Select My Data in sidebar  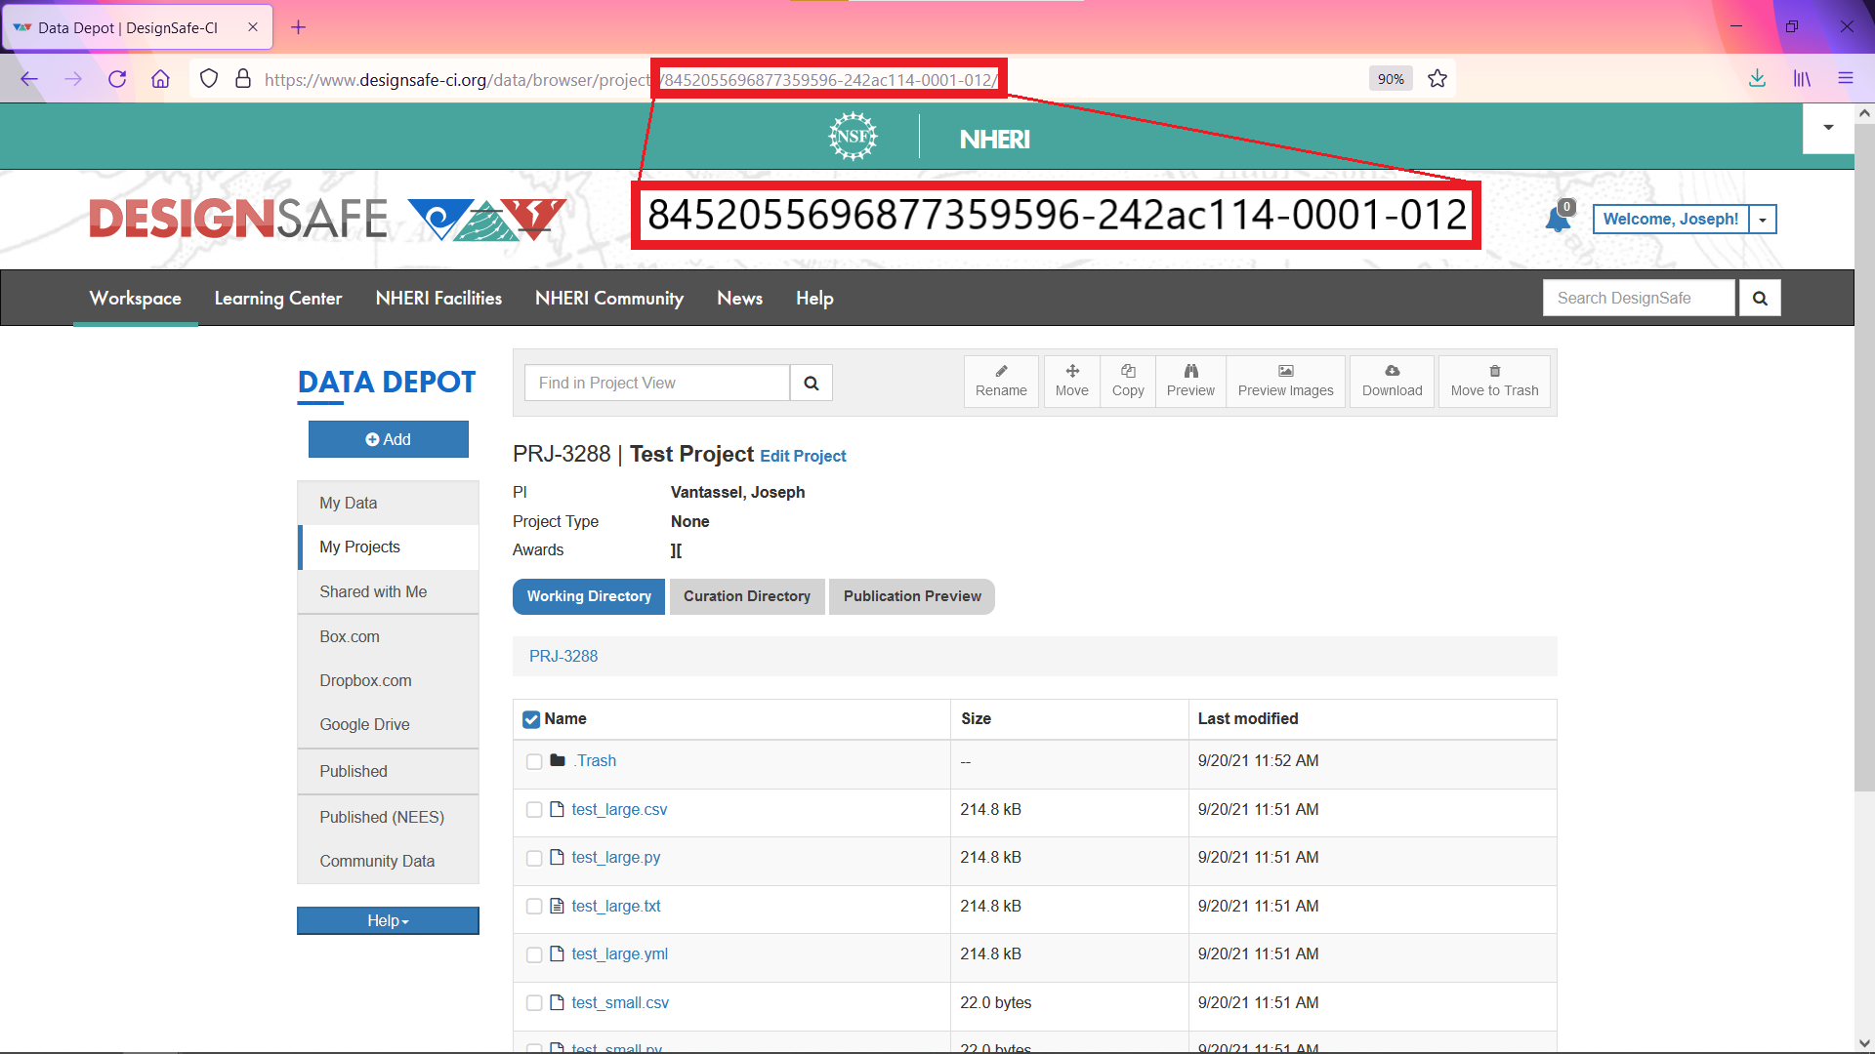pyautogui.click(x=389, y=503)
